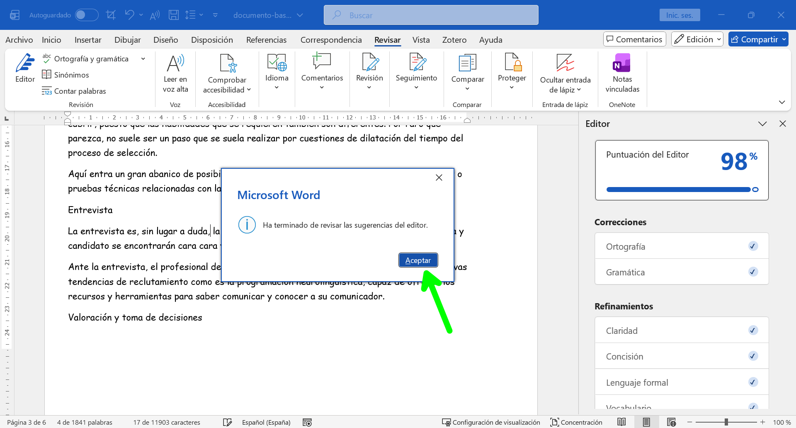This screenshot has width=796, height=428.
Task: Select the Claridad refinement check item
Action: point(681,331)
